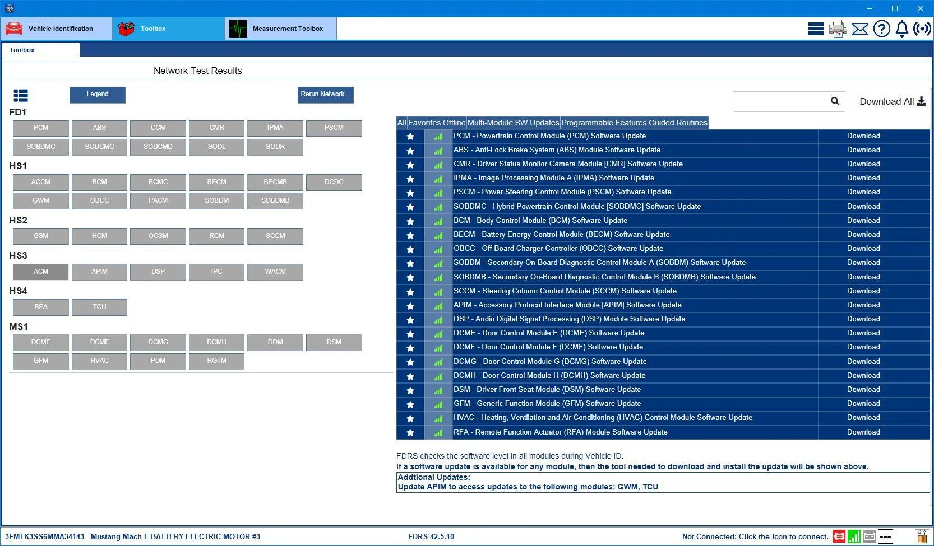Download the IPMA Software Update
The width and height of the screenshot is (934, 546).
click(863, 178)
